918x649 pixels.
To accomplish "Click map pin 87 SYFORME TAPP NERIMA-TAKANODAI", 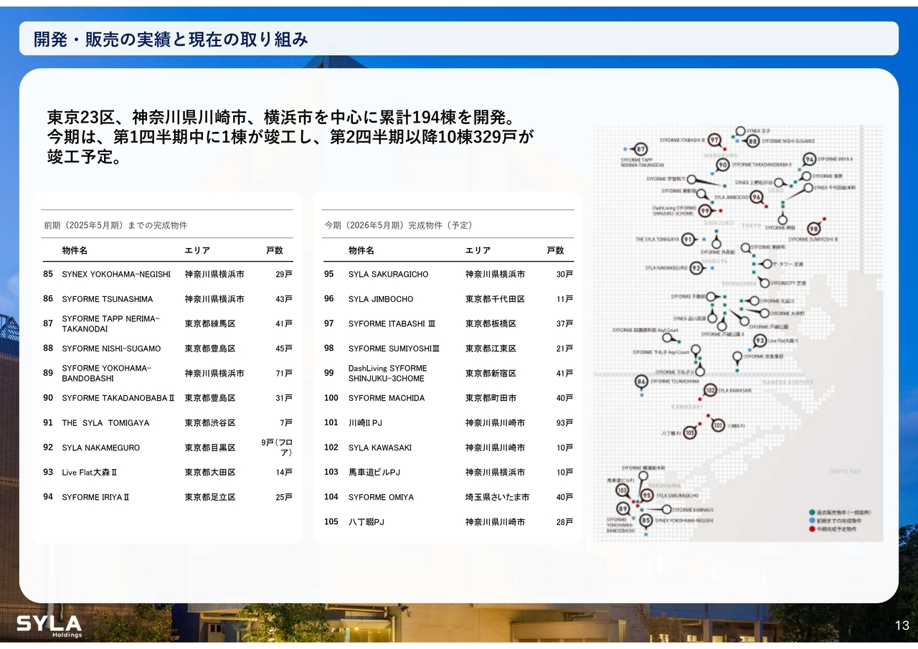I will [642, 148].
